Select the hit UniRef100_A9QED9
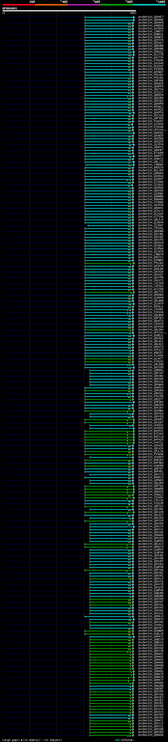The width and height of the screenshot is (168, 742). [x=151, y=26]
